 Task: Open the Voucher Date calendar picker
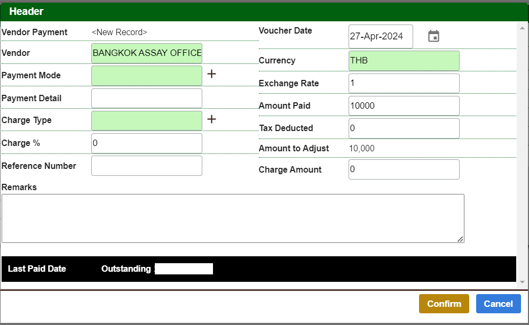(433, 36)
